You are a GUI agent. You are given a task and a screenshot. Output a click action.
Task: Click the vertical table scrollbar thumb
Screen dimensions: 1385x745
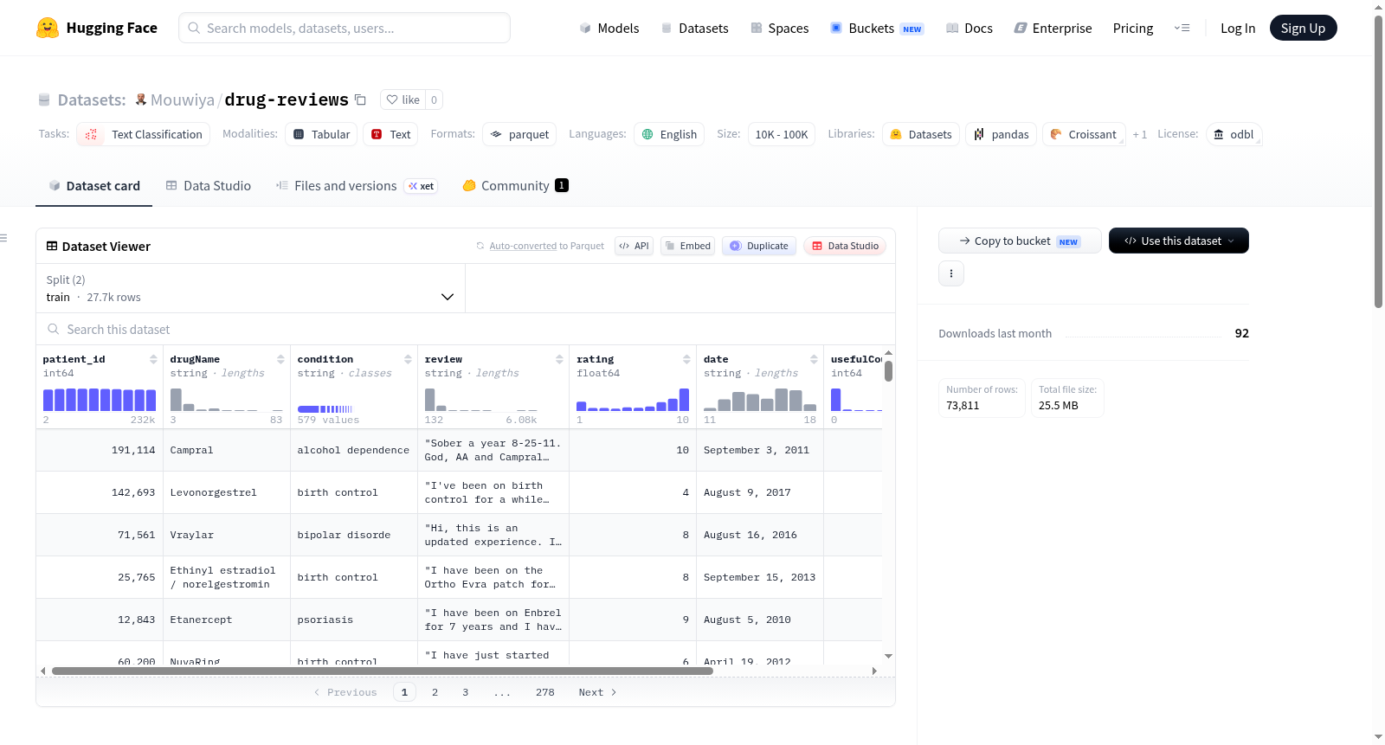point(888,371)
